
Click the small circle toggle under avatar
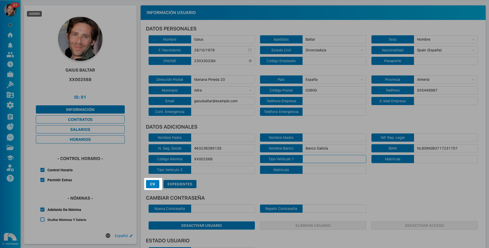coord(10,25)
